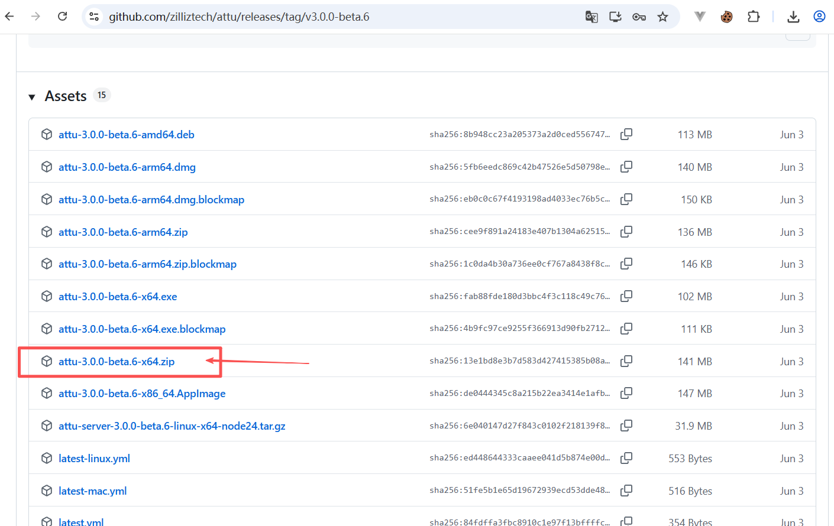Download attu-3.0.0-beta.6-arm64.dmg.blockmap
This screenshot has width=834, height=526.
click(x=151, y=200)
